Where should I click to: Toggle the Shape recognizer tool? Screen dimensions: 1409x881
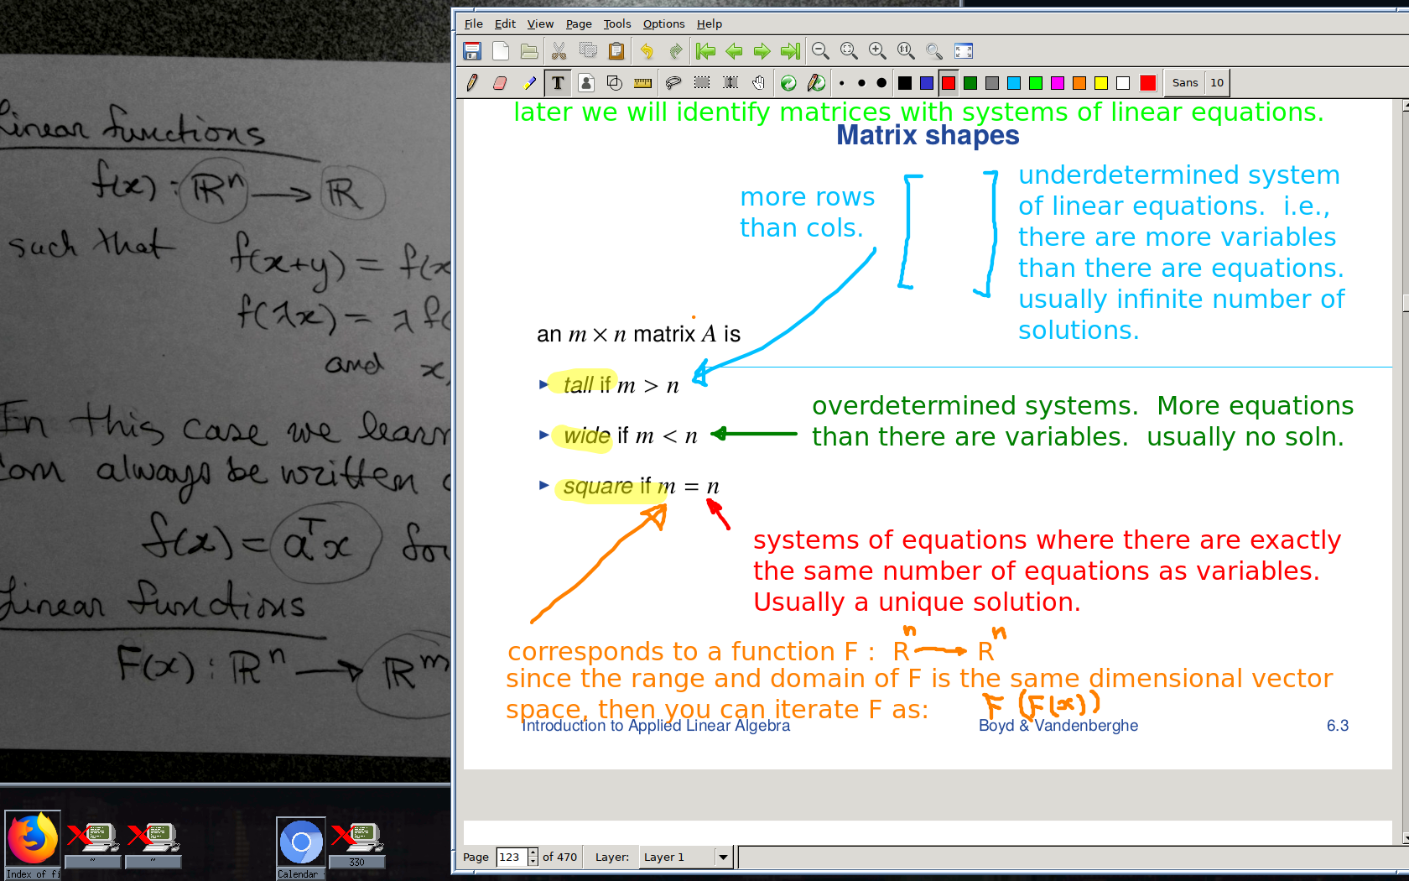[615, 83]
